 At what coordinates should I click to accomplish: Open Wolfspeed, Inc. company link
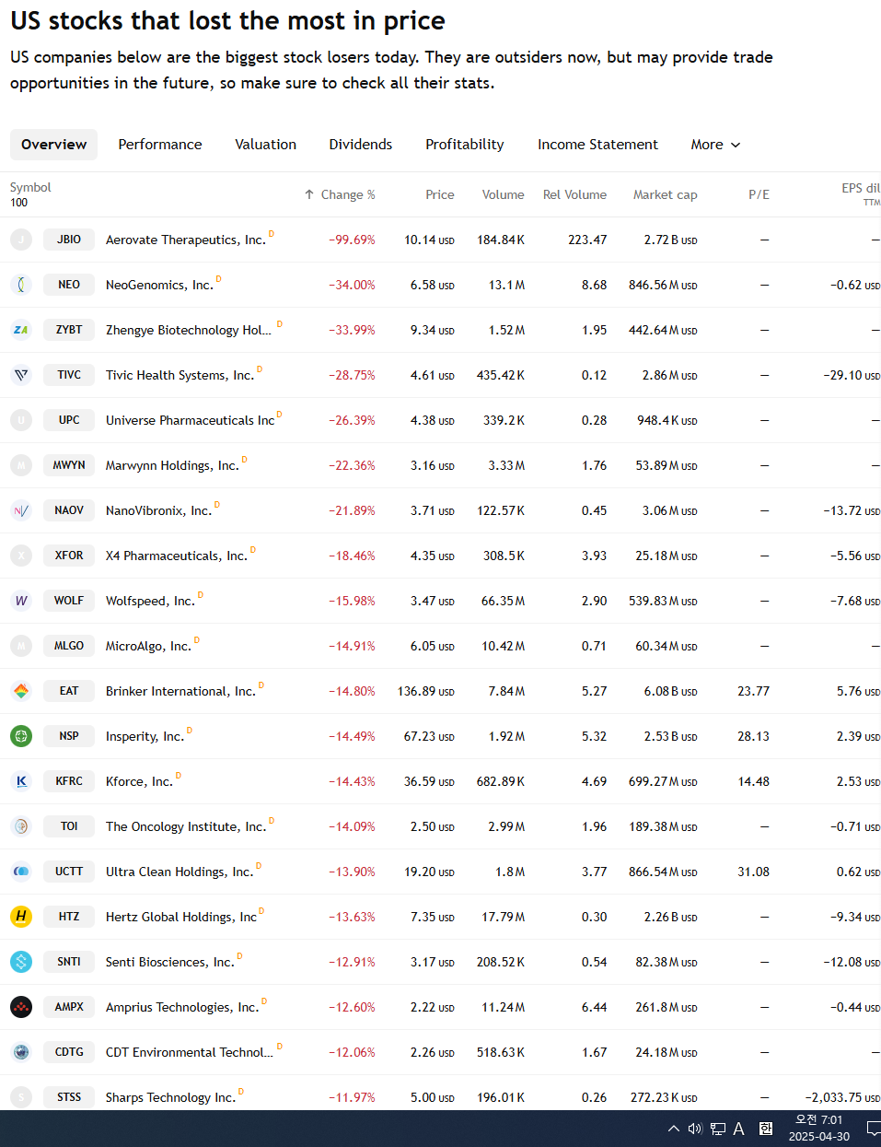(150, 601)
